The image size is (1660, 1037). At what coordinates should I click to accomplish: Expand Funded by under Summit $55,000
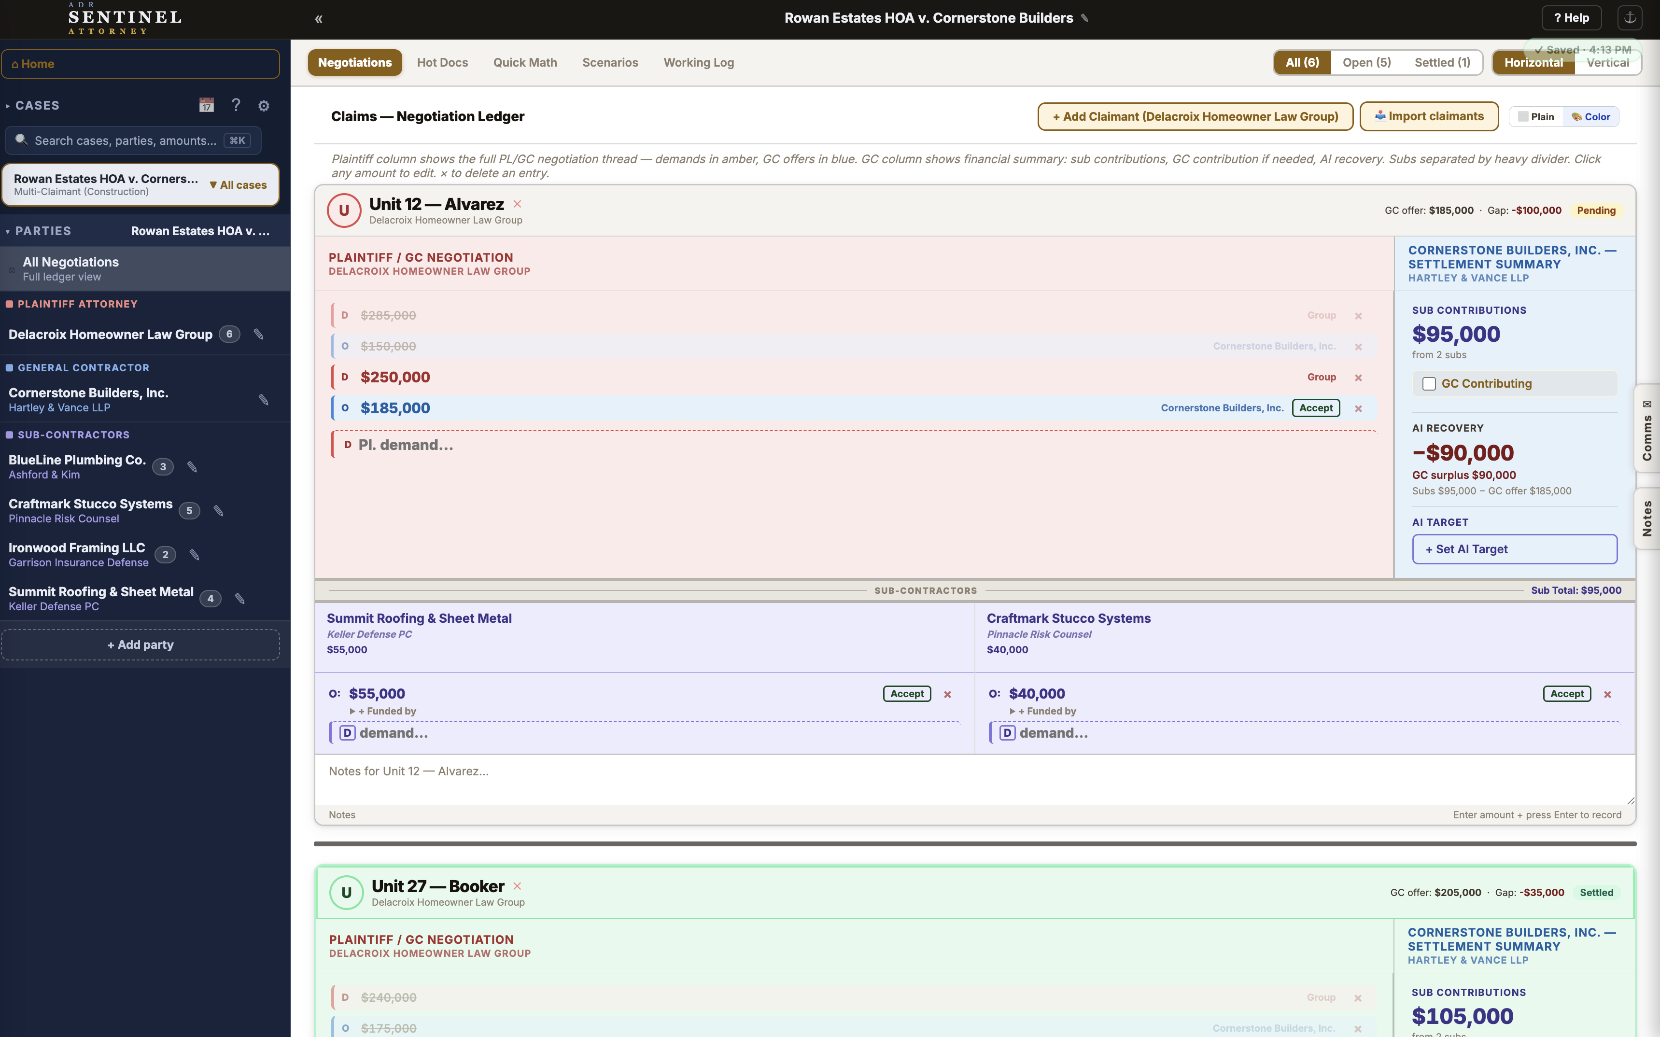click(383, 711)
